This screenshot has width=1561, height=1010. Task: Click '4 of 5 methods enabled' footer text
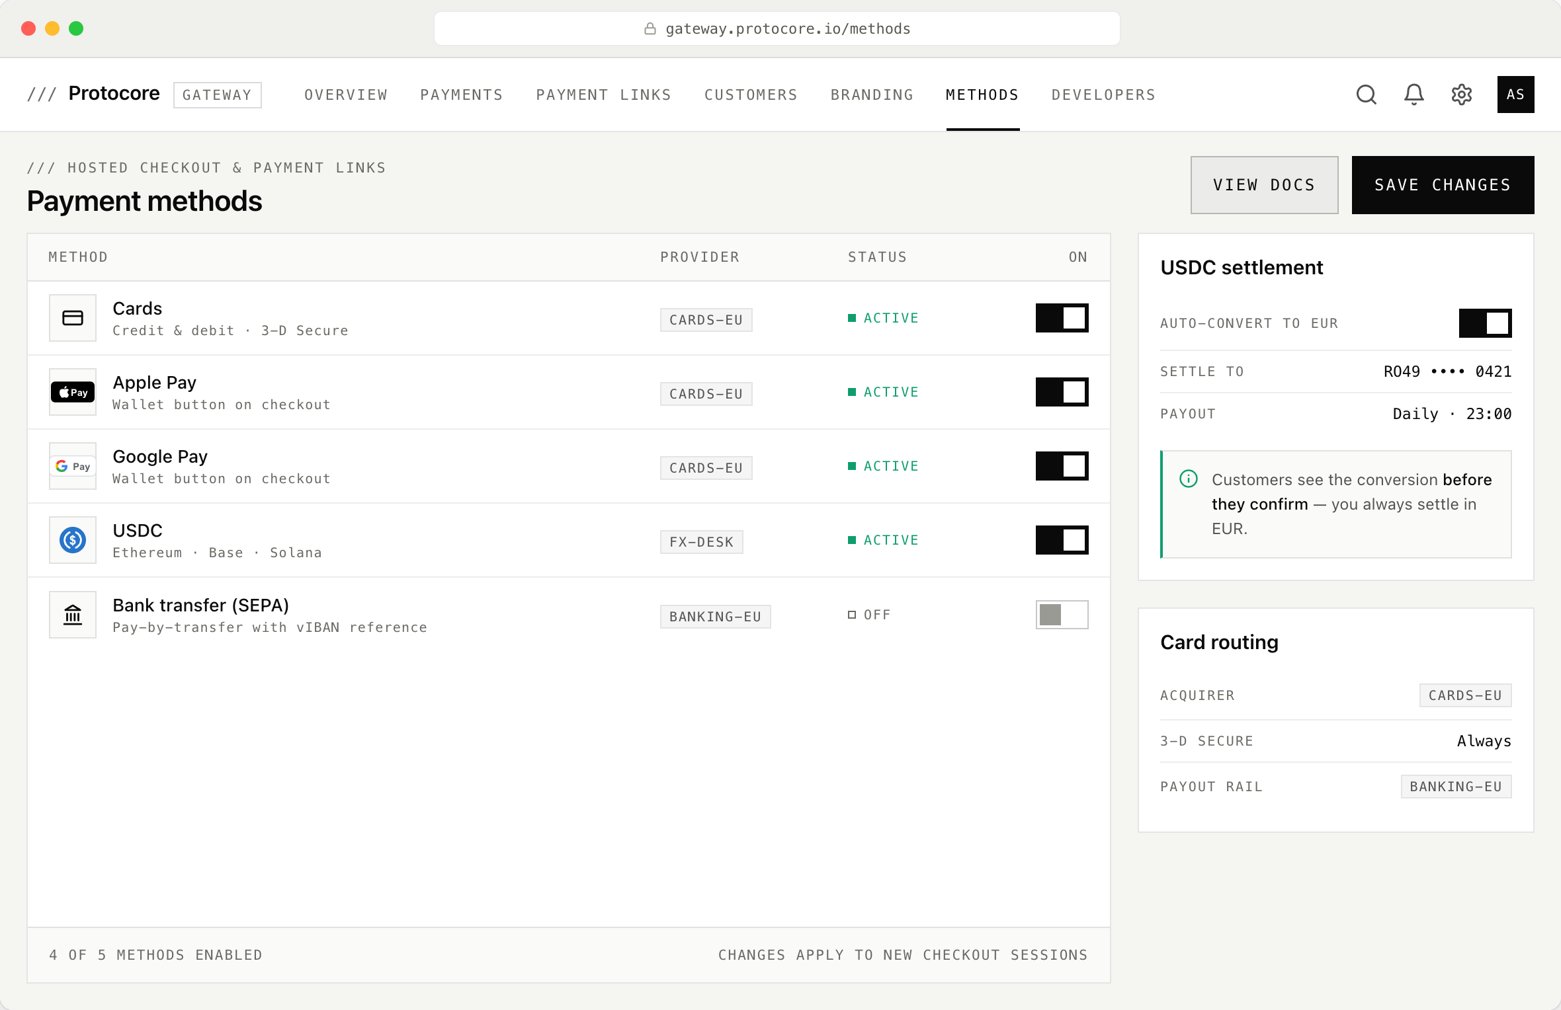tap(155, 955)
